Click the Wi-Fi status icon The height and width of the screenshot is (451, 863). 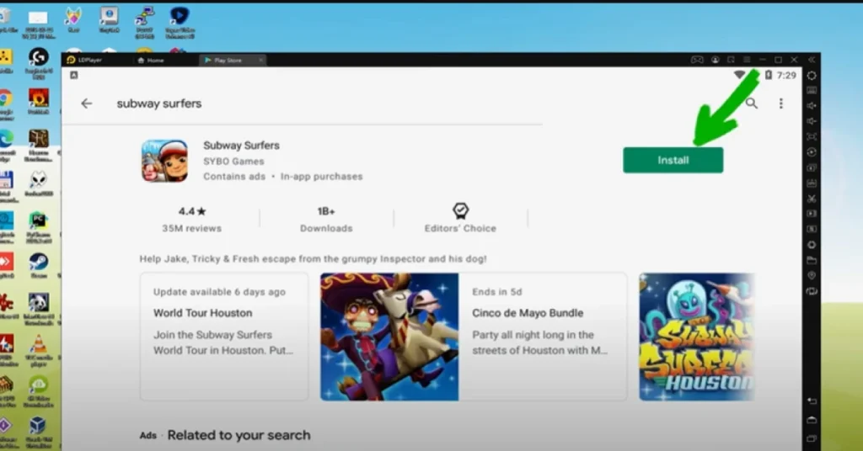pos(740,75)
